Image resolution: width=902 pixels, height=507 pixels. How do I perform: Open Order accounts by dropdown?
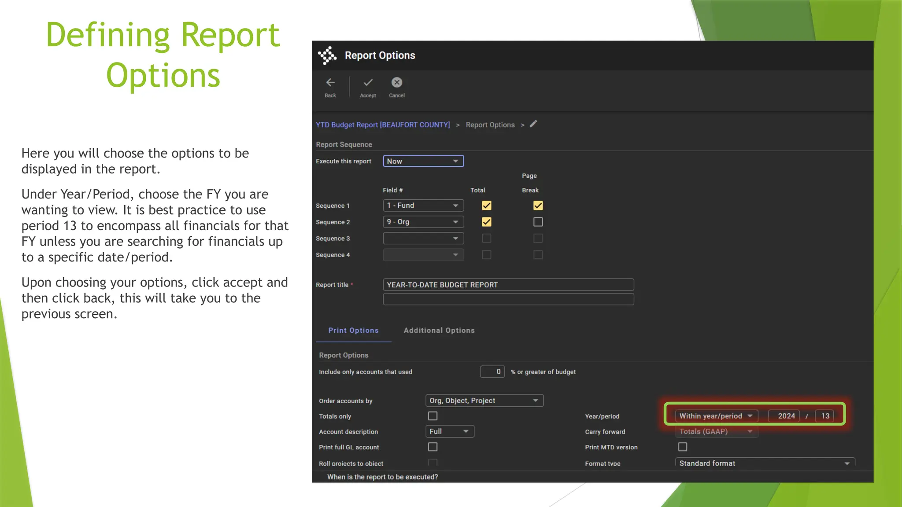484,400
